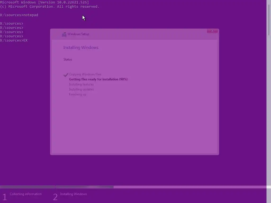
Task: Click the X:\sources>EX command line
Action: coord(14,40)
